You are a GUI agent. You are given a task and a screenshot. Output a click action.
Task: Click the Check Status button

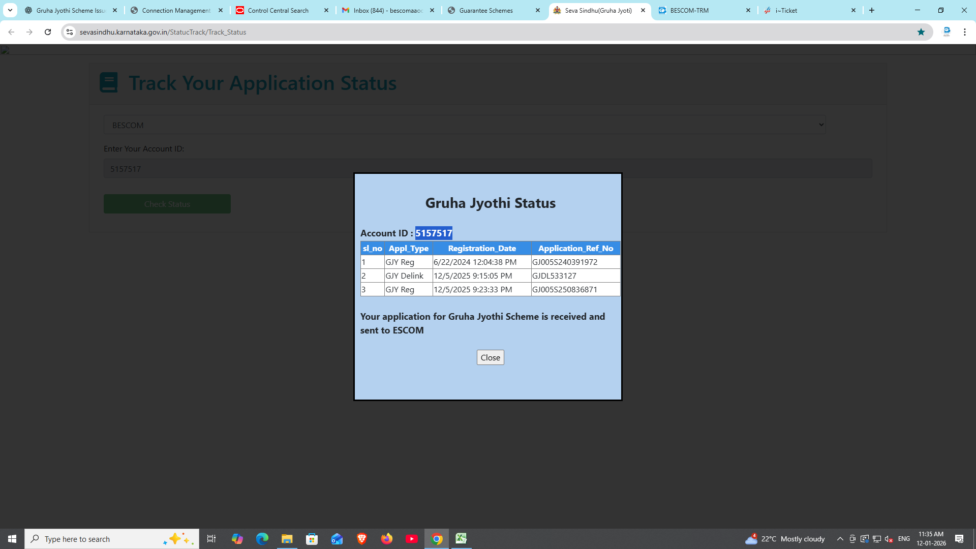[167, 204]
